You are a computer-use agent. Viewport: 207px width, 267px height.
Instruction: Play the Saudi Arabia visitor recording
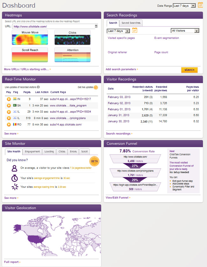9,105
